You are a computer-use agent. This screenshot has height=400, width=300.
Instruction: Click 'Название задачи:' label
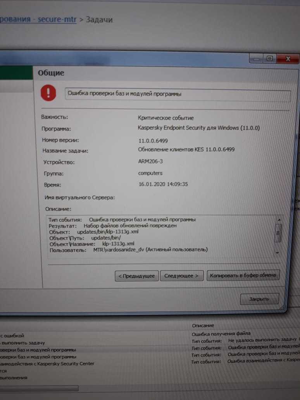[65, 151]
